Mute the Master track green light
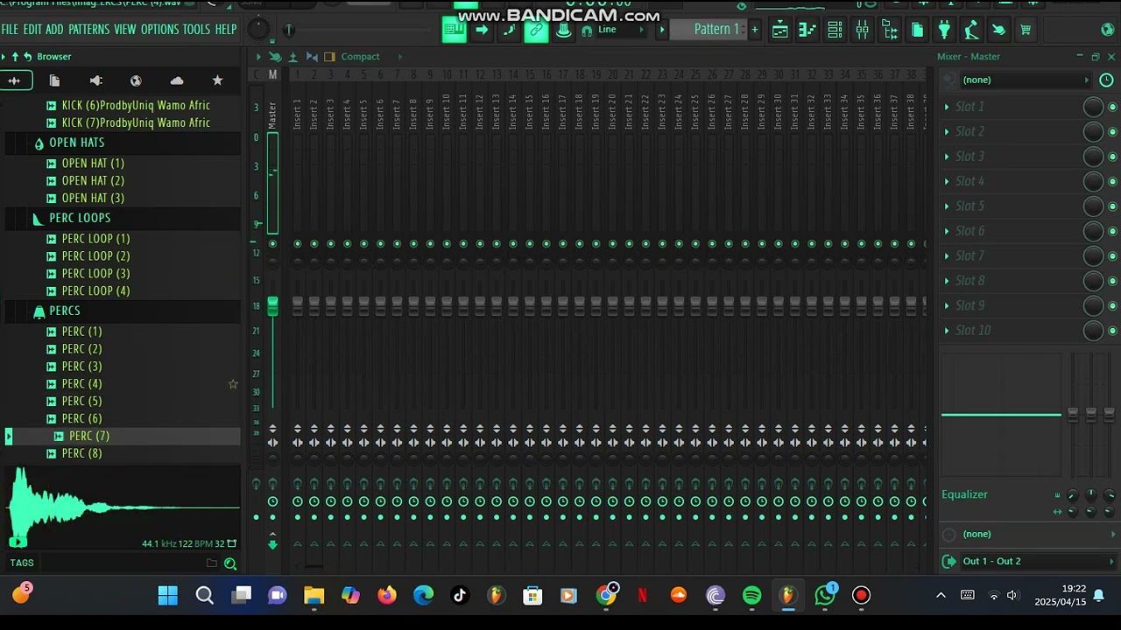 pos(272,244)
